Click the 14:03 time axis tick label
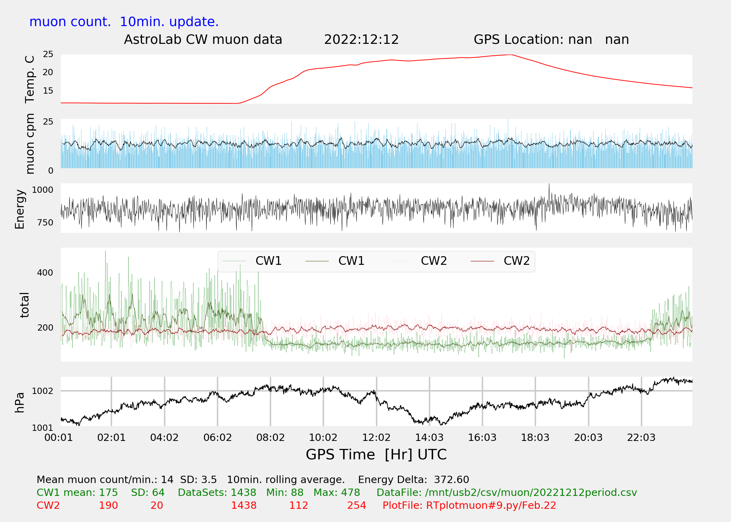Viewport: 731px width, 522px height. pyautogui.click(x=429, y=438)
